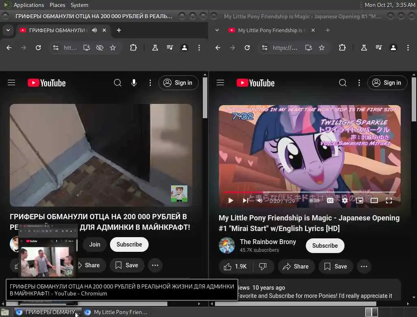Click Sign in button in left window
This screenshot has height=317, width=417.
(178, 83)
